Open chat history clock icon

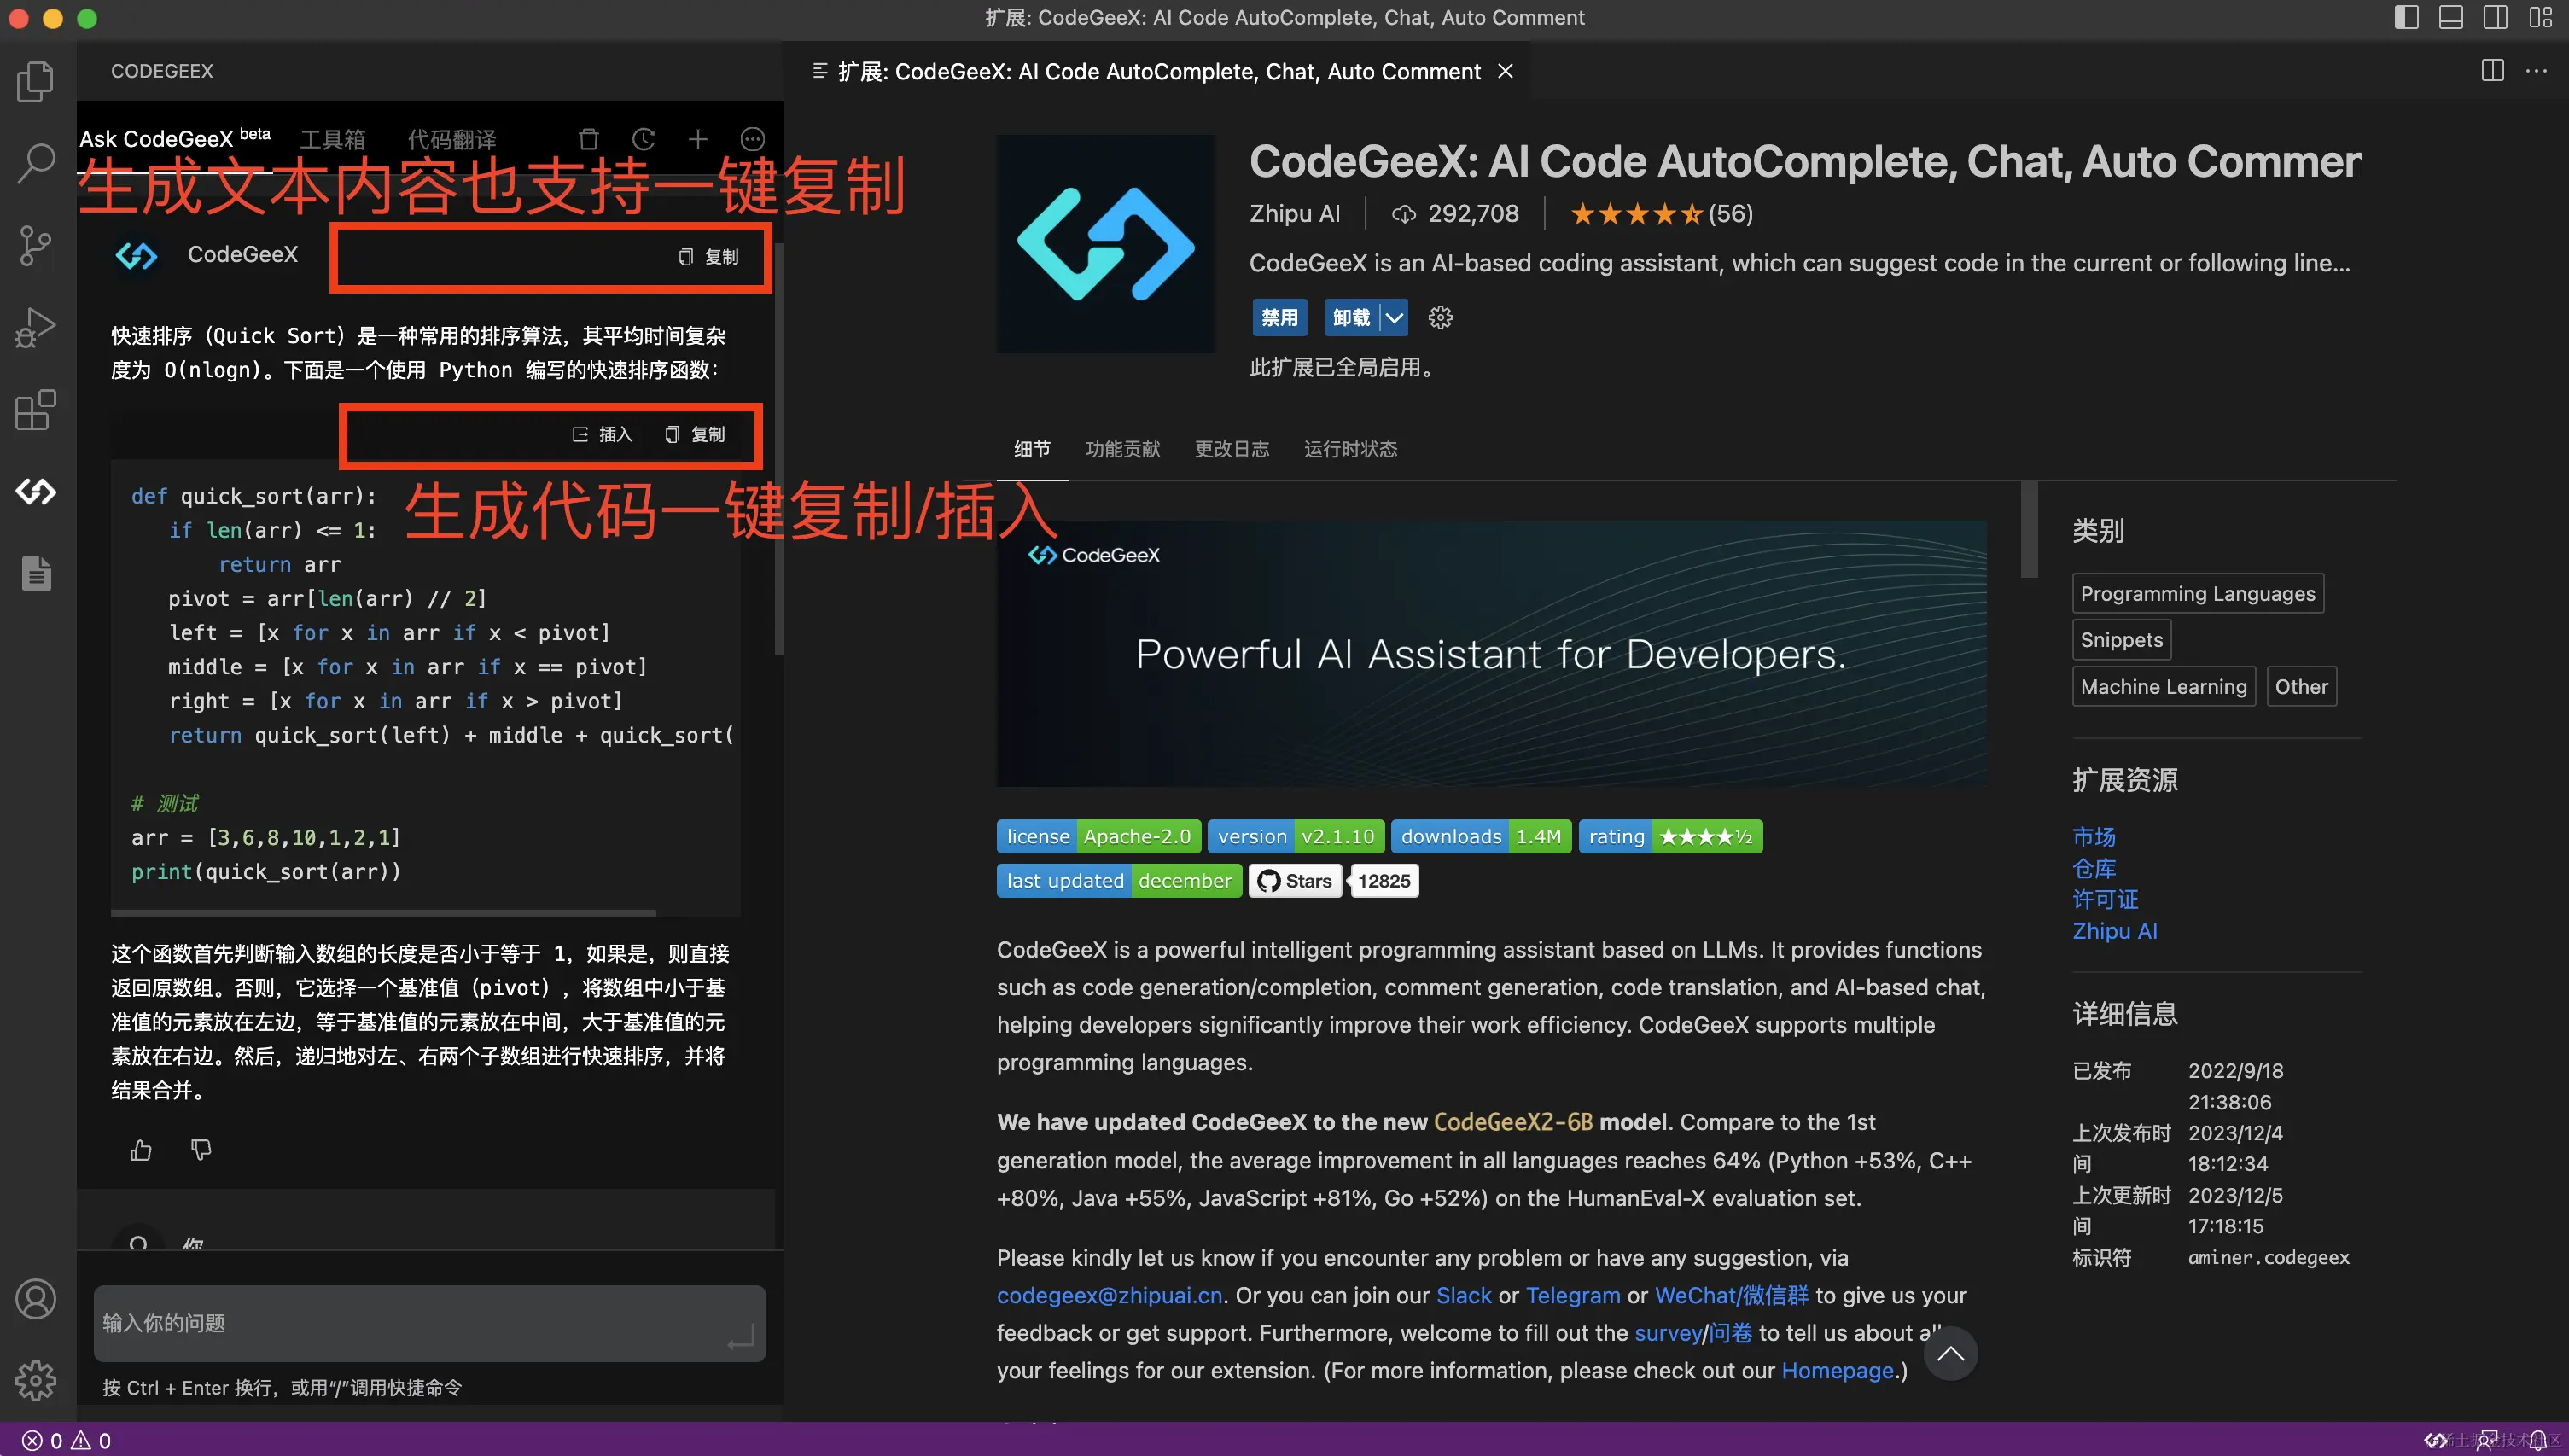pos(643,139)
